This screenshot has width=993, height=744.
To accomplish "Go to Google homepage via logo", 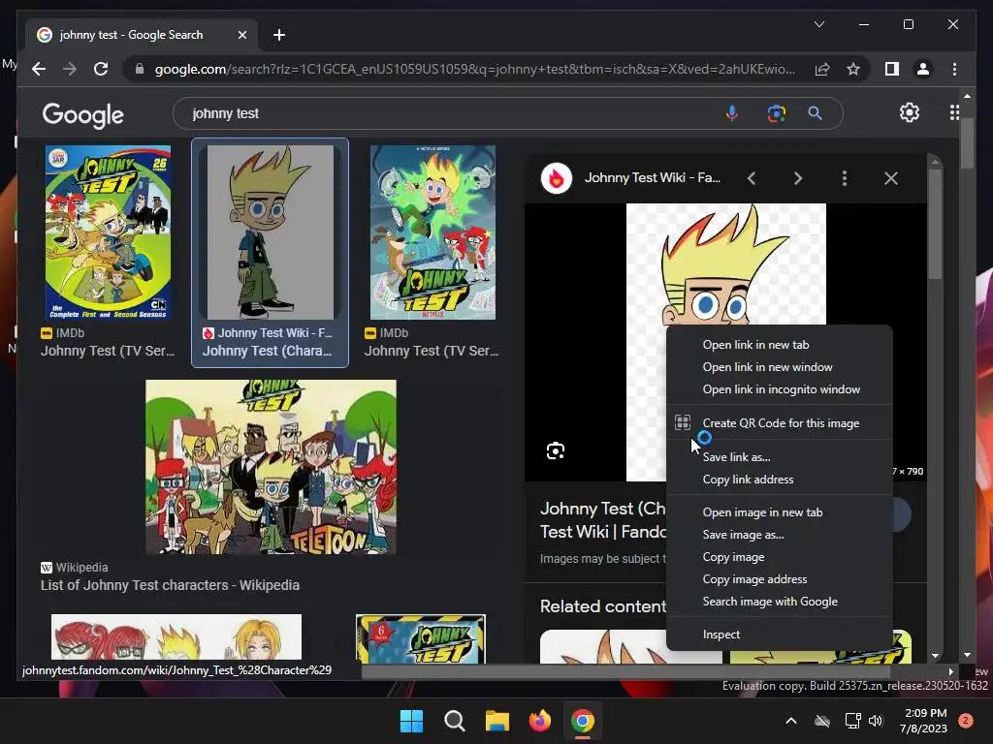I will tap(83, 115).
